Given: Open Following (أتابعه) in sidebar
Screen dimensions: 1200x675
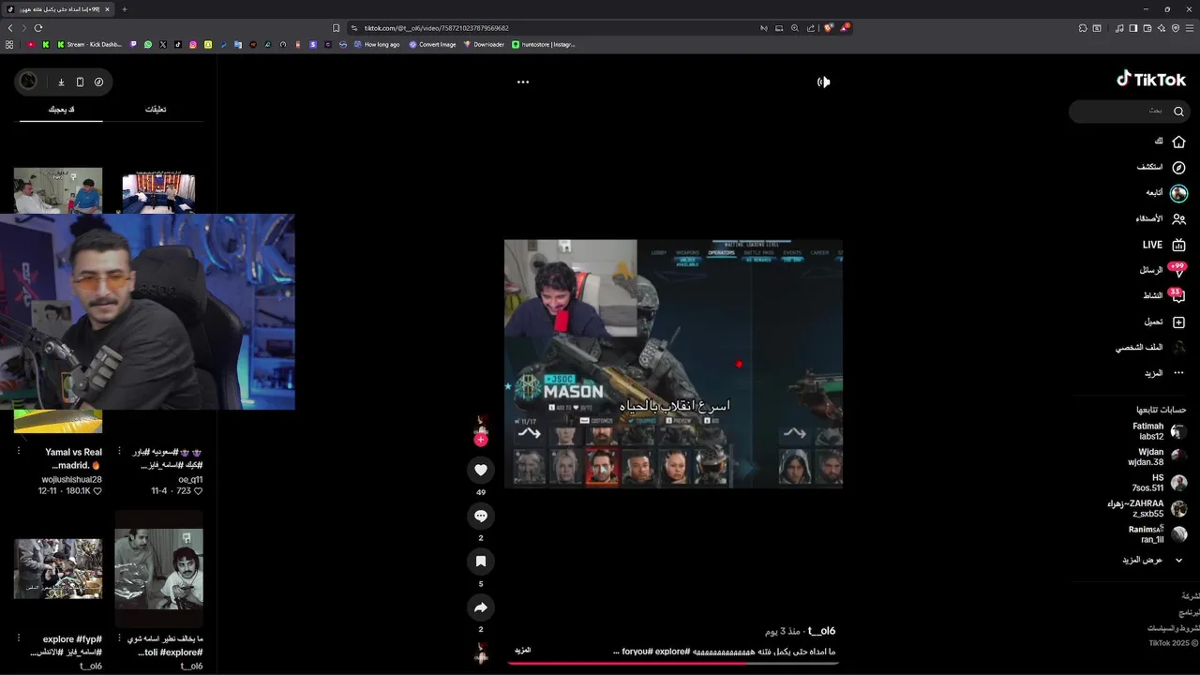Looking at the screenshot, I should 1165,193.
